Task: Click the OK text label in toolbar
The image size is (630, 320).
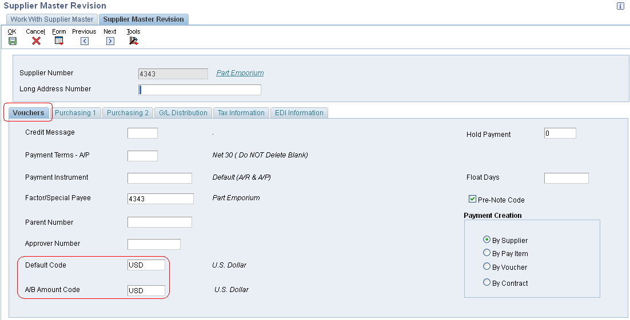Action: [12, 31]
